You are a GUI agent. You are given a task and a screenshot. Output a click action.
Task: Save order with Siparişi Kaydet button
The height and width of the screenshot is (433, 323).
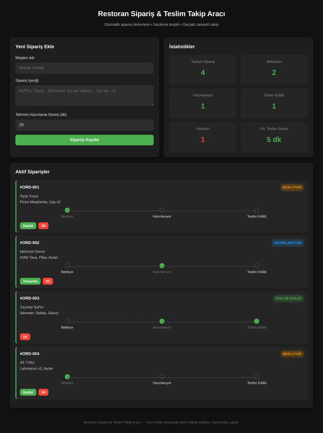tap(85, 140)
